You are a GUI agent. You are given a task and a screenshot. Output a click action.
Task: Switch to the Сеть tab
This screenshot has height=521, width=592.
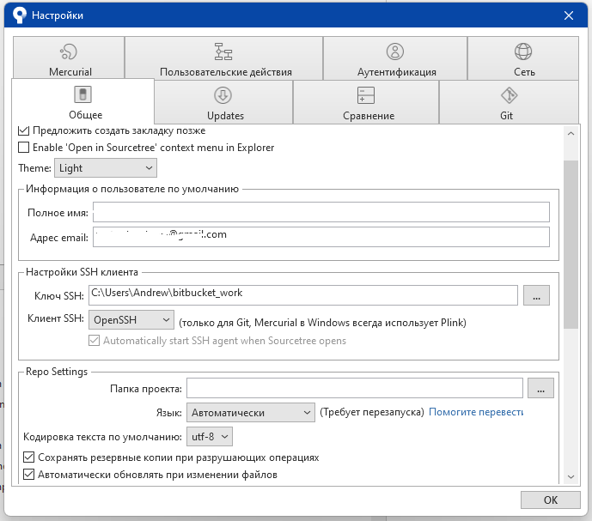tap(523, 58)
